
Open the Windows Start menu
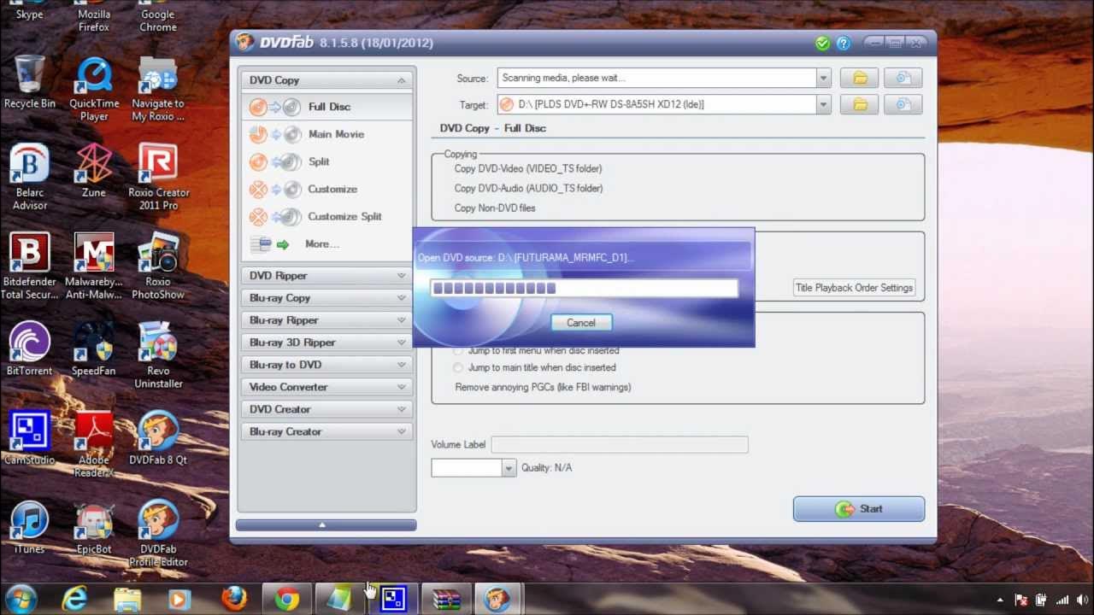tap(21, 599)
